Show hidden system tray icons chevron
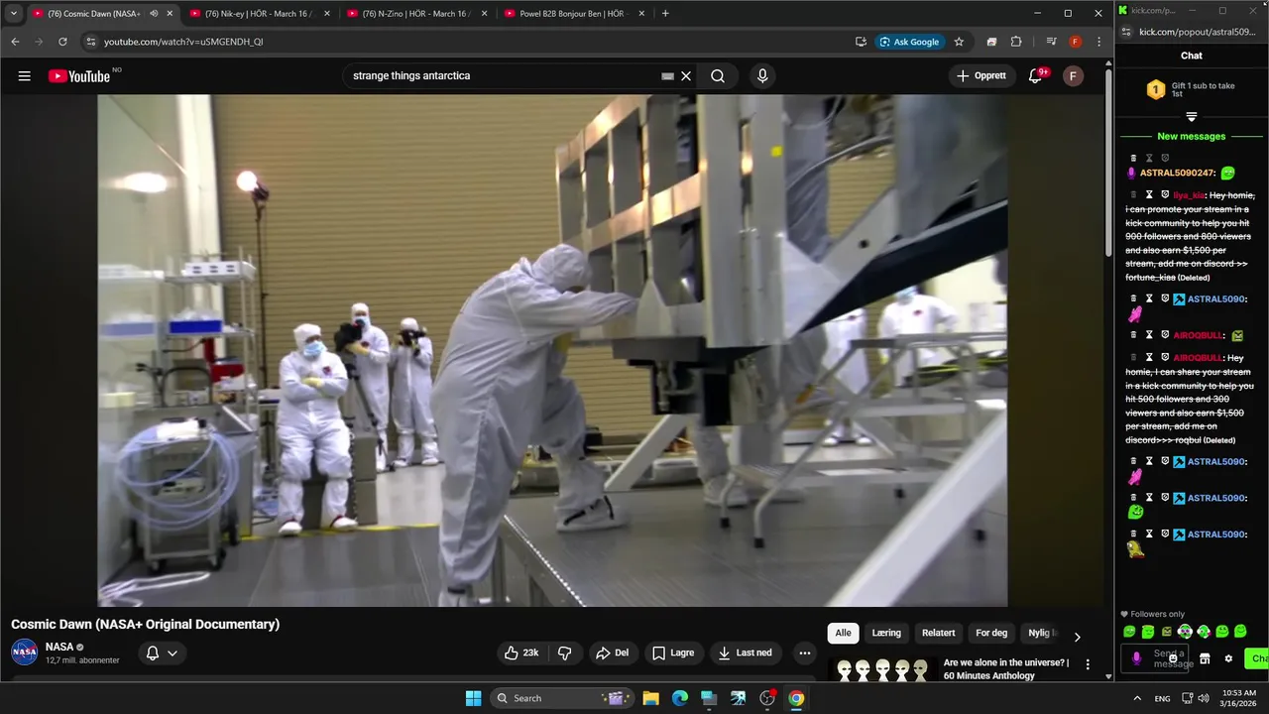Viewport: 1269px width, 714px height. pos(1137,698)
